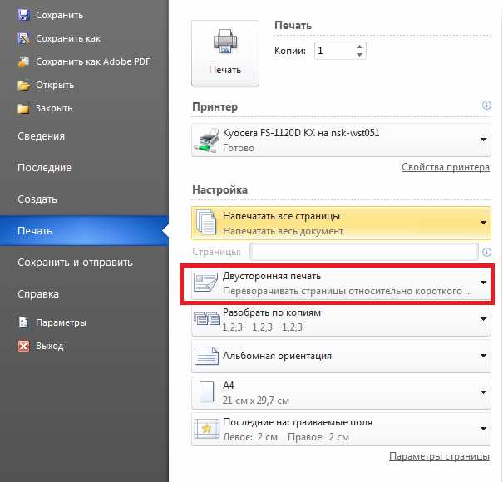Increase the copies count with up arrow
This screenshot has height=482, width=503.
(359, 47)
